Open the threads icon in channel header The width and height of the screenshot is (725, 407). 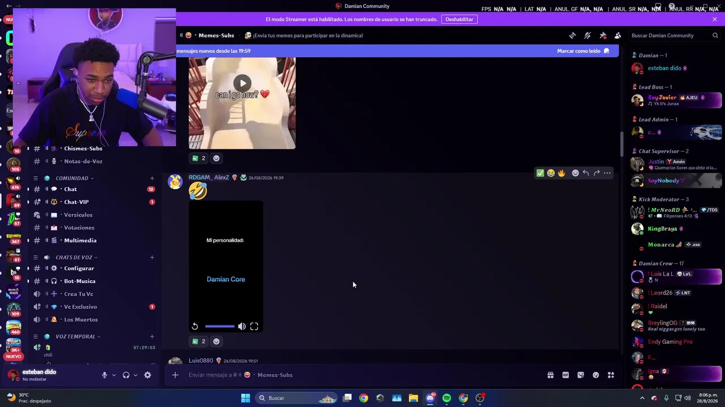572,36
